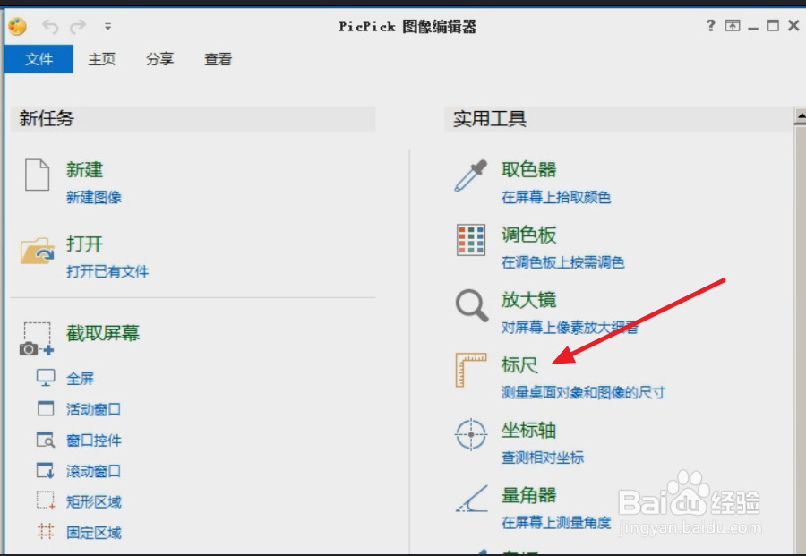Image resolution: width=806 pixels, height=556 pixels.
Task: Click the 新建图像 description link
Action: [93, 197]
